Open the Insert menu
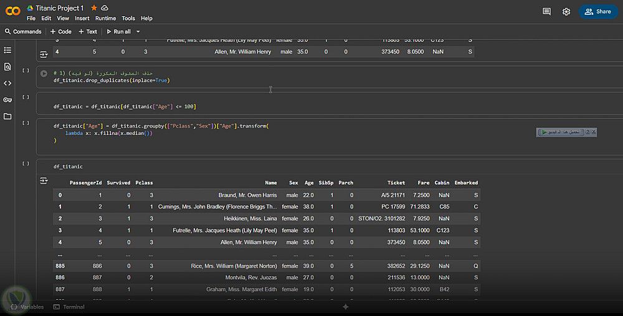 pos(82,18)
